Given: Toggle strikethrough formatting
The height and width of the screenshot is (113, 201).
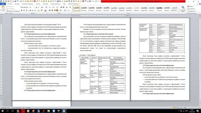Looking at the screenshot, I should pyautogui.click(x=30, y=10).
